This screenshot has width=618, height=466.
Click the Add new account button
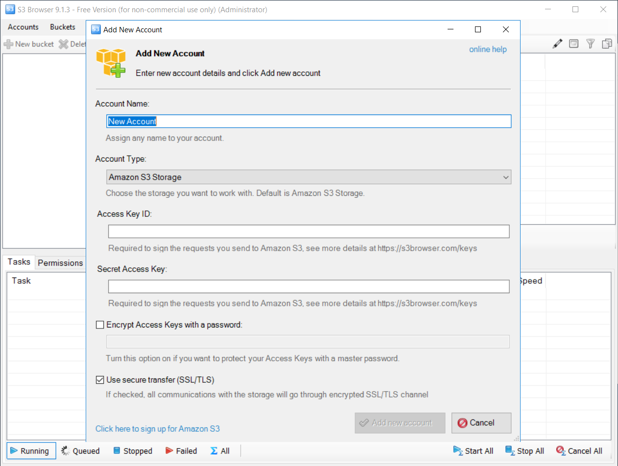(x=400, y=423)
